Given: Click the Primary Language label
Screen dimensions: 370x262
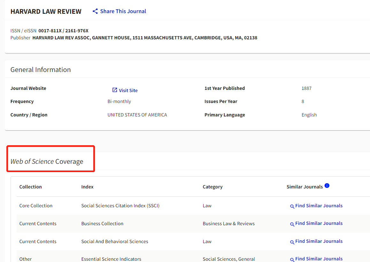Looking at the screenshot, I should point(225,115).
